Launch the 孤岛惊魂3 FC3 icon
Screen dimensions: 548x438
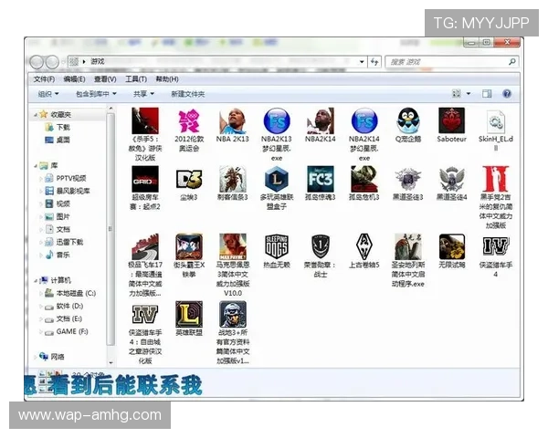(321, 179)
